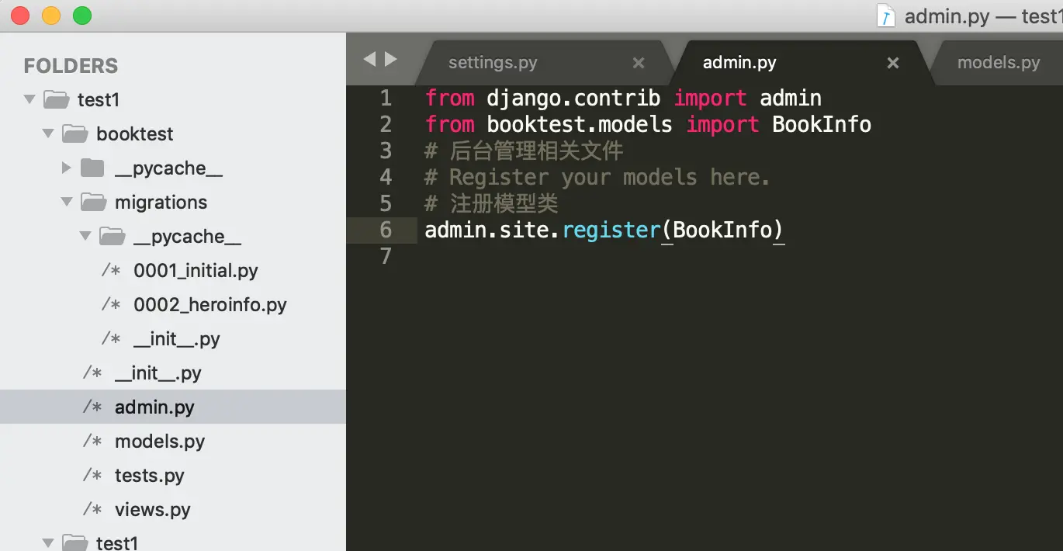The height and width of the screenshot is (551, 1063).
Task: Open tests.py from the sidebar
Action: pyautogui.click(x=150, y=475)
